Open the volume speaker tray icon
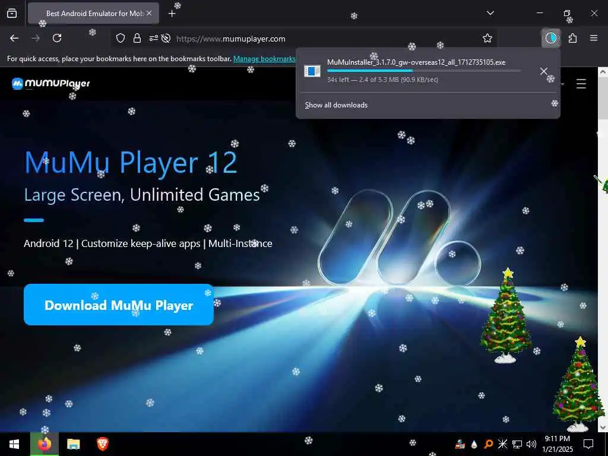The width and height of the screenshot is (608, 456). pyautogui.click(x=531, y=444)
